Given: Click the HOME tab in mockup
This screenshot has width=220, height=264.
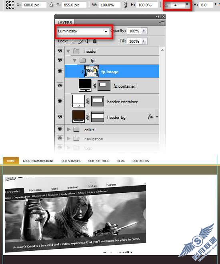Looking at the screenshot, I should 11,161.
